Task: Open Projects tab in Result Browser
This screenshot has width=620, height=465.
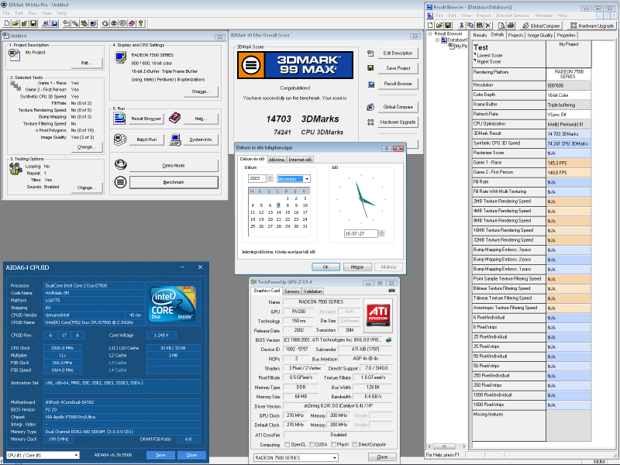Action: (515, 35)
